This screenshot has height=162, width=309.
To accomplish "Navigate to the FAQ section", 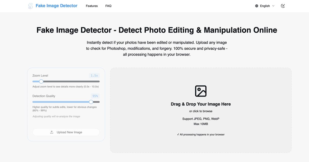I will [108, 6].
